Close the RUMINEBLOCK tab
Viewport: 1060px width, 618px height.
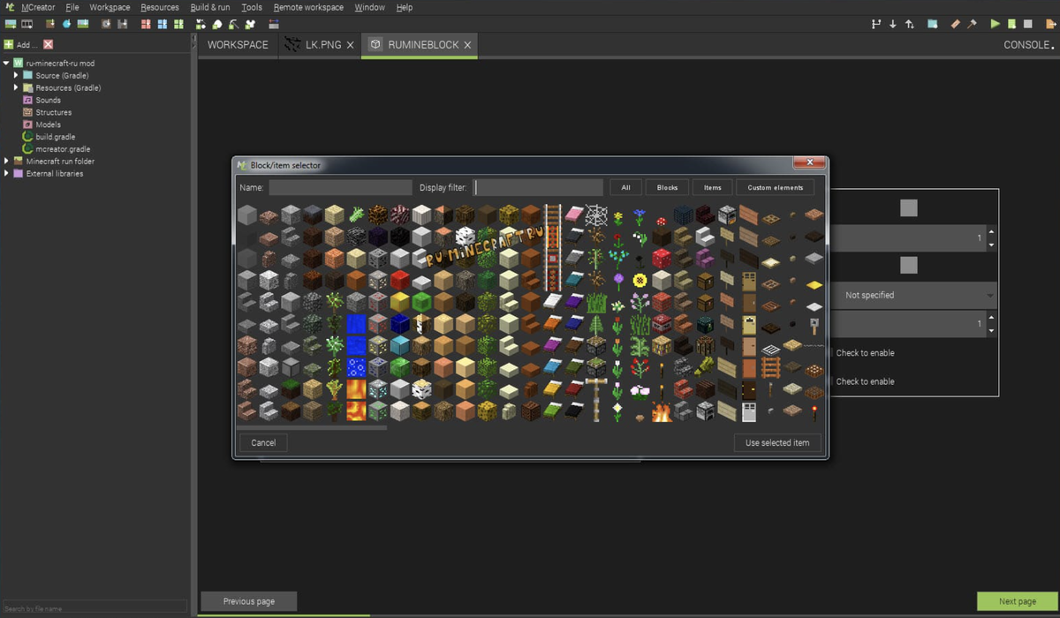467,45
